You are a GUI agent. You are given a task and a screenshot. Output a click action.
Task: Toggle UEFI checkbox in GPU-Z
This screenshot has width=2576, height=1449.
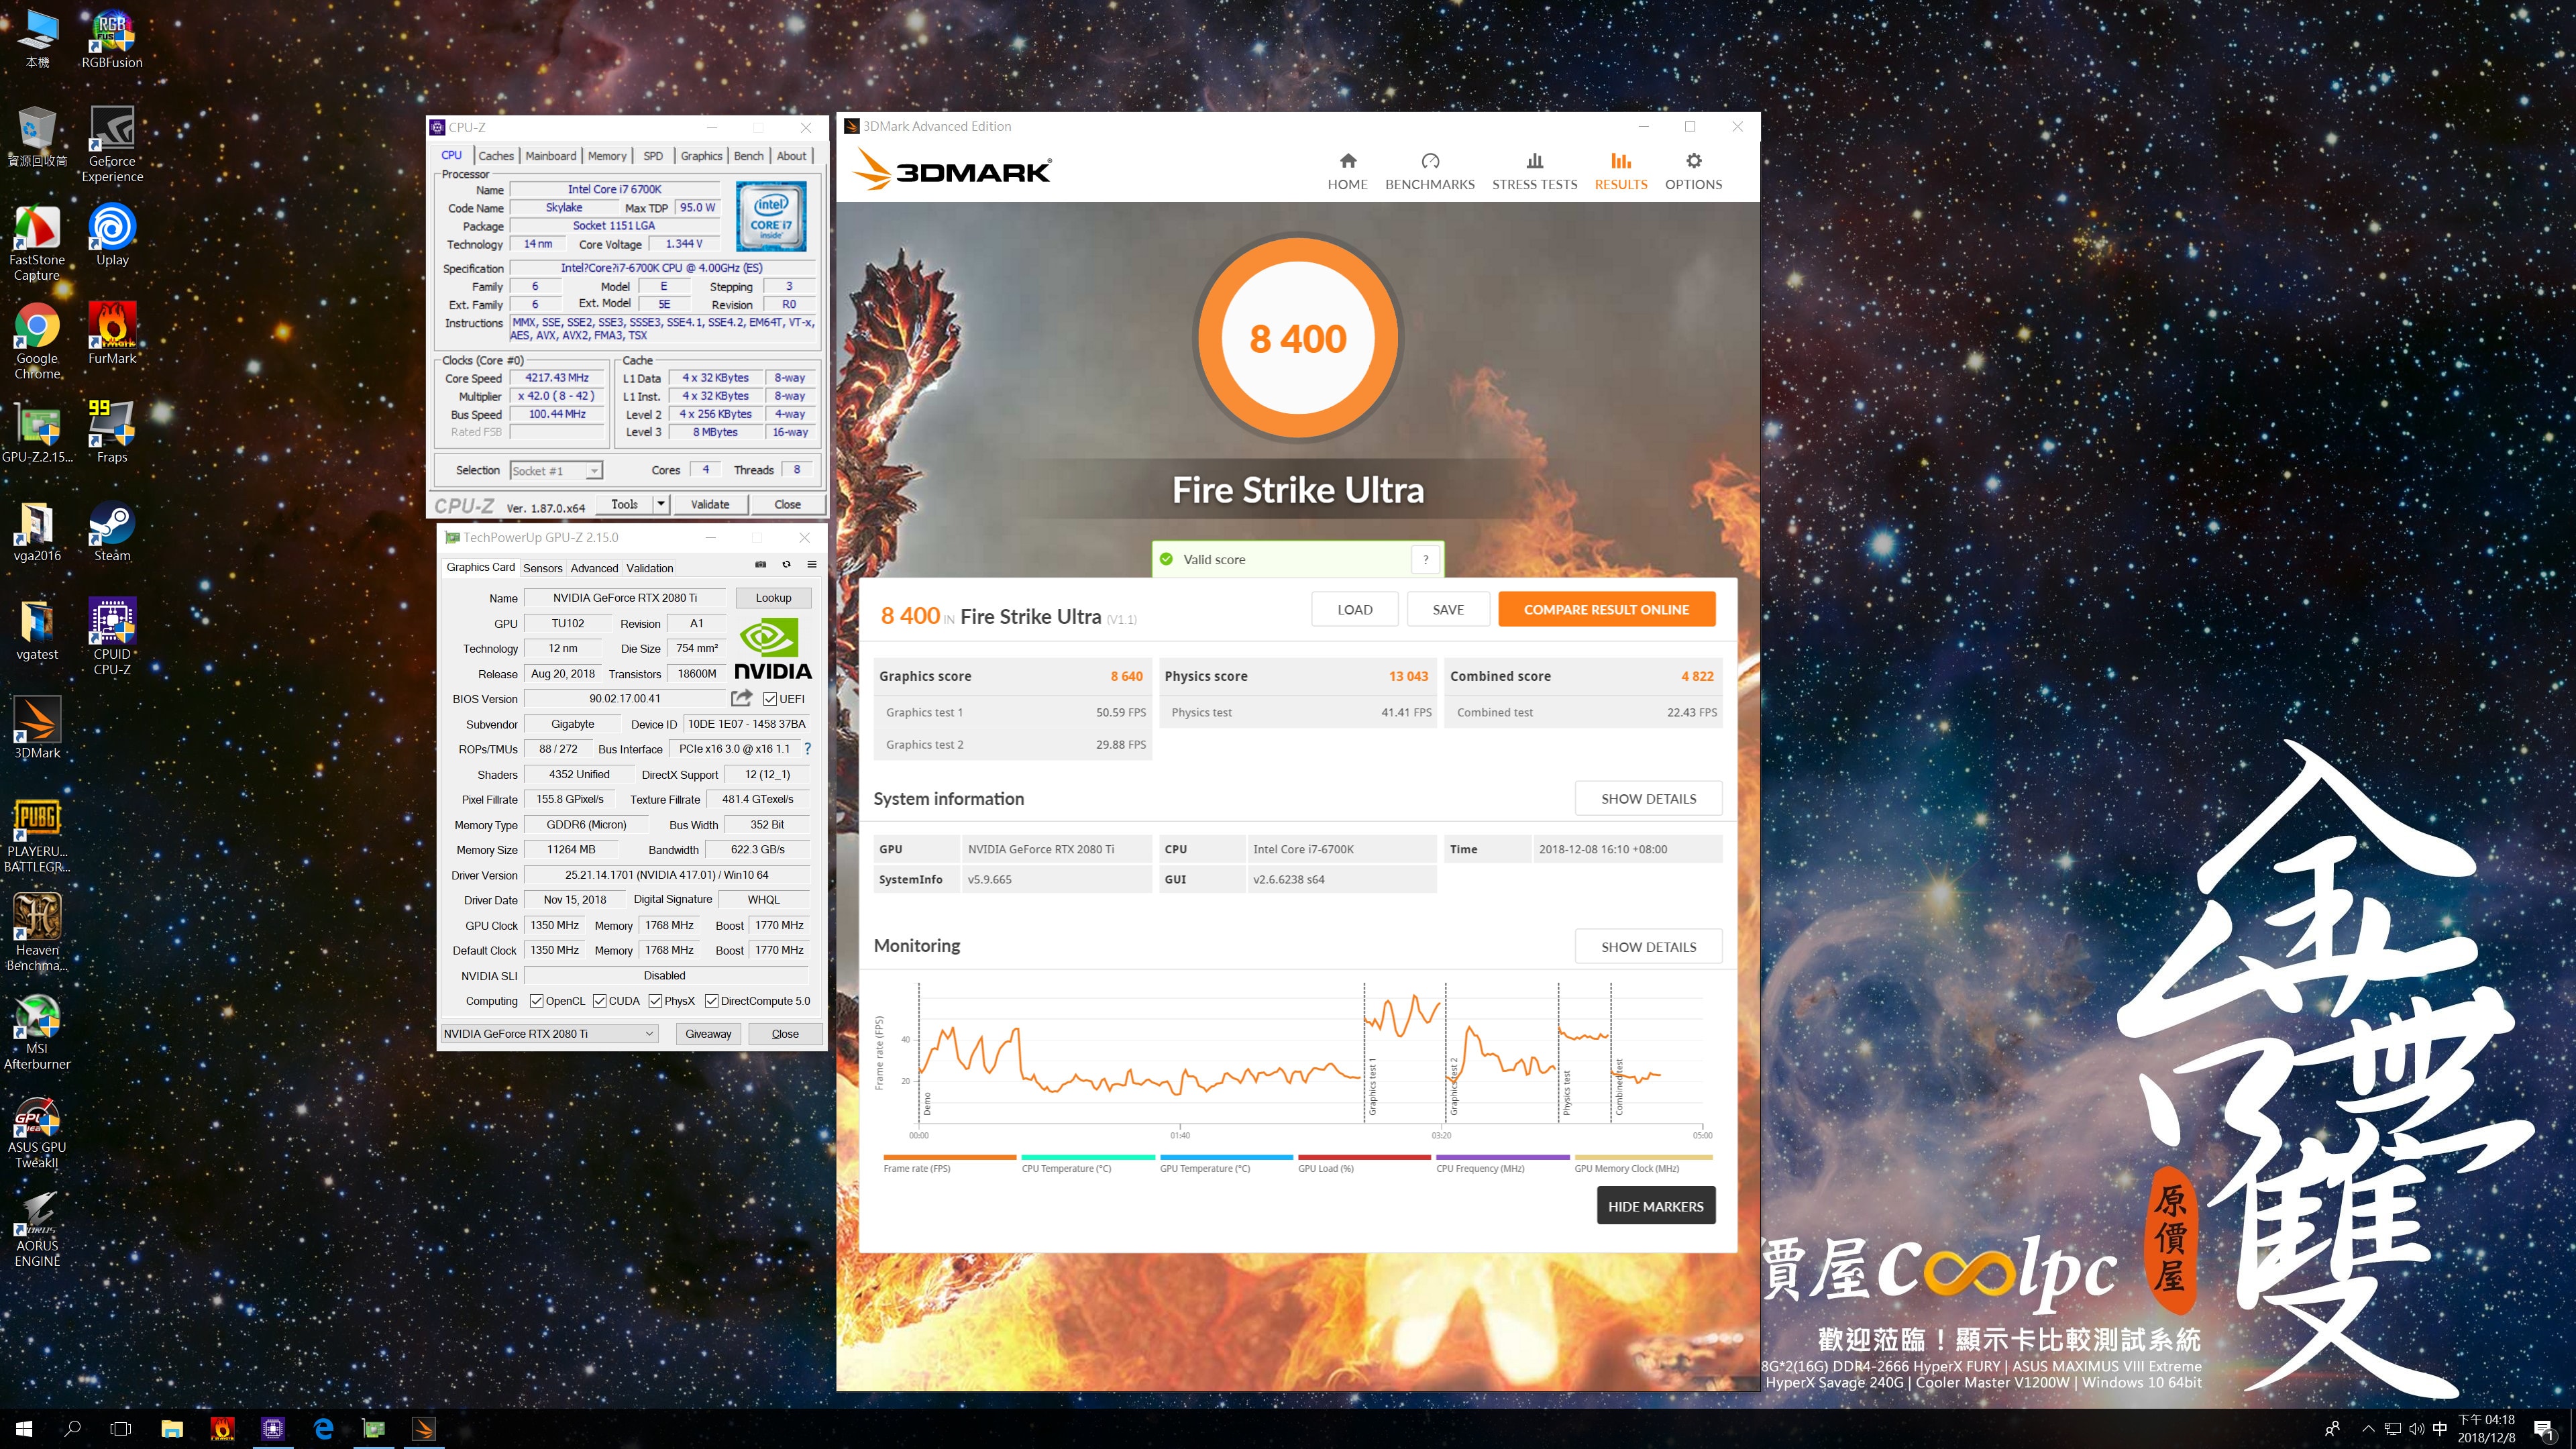pyautogui.click(x=770, y=699)
